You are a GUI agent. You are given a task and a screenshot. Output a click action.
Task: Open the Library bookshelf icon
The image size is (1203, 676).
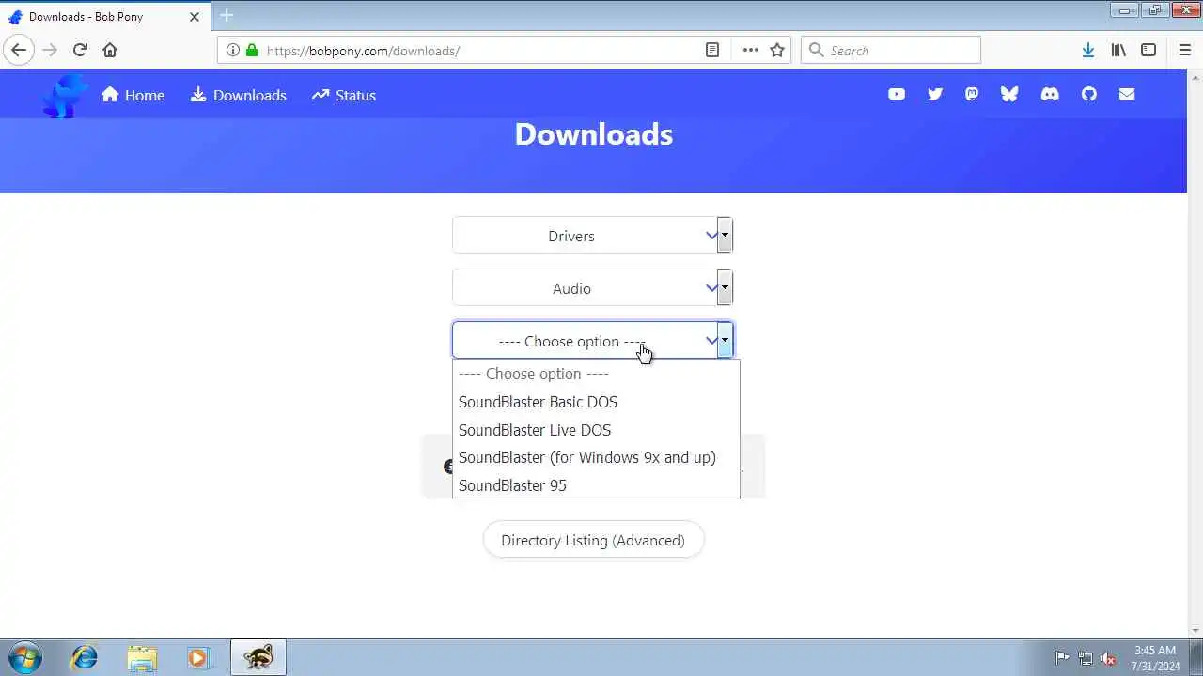pos(1118,50)
